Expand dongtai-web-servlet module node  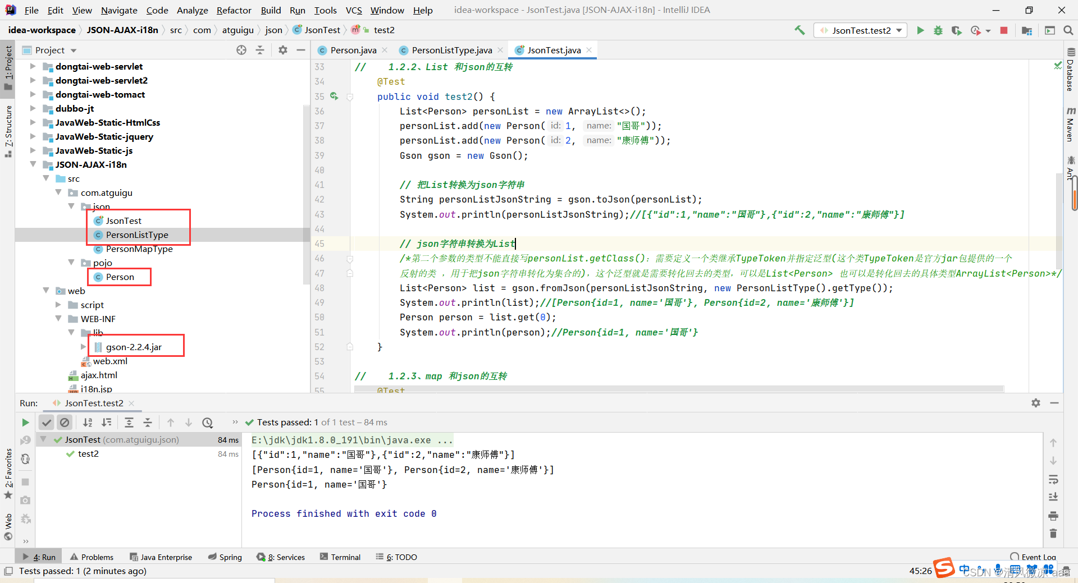click(33, 66)
